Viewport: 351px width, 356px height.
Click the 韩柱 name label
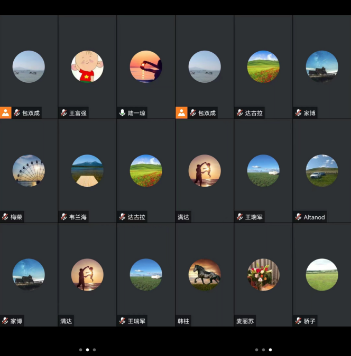point(183,321)
